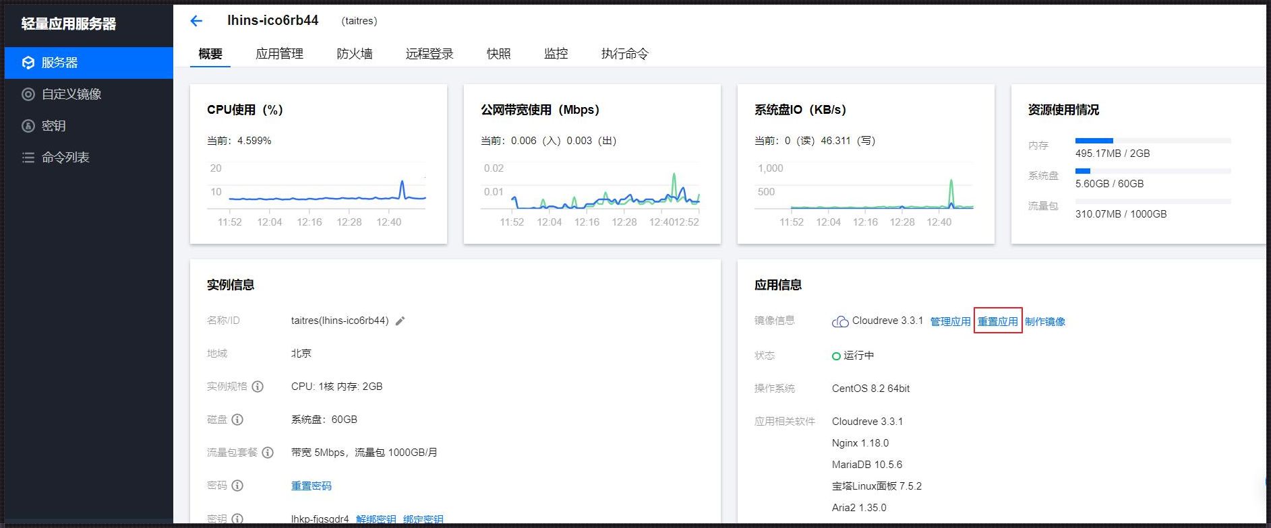1271x528 pixels.
Task: Click the 流量包 usage progress bar
Action: [x=1153, y=201]
